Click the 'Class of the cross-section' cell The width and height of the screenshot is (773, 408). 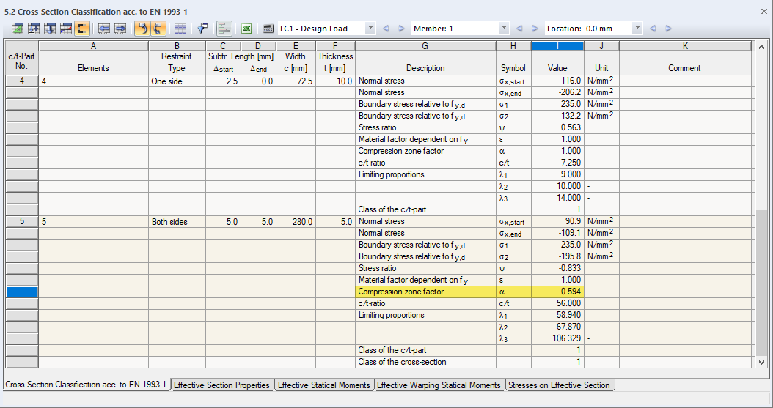pyautogui.click(x=425, y=363)
